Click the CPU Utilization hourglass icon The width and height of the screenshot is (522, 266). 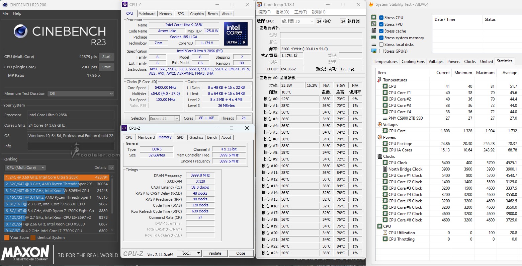385,233
